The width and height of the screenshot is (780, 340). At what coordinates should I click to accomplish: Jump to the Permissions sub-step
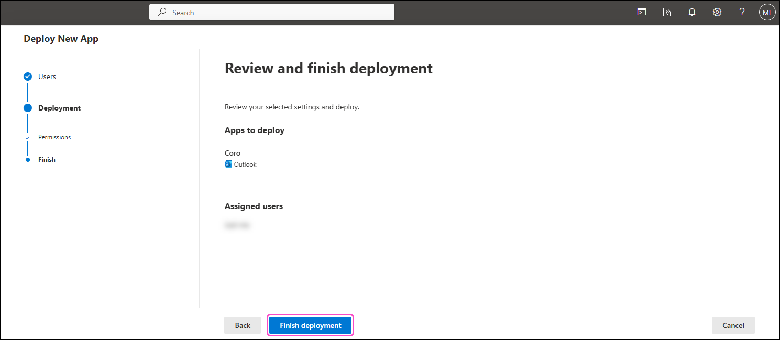point(54,137)
